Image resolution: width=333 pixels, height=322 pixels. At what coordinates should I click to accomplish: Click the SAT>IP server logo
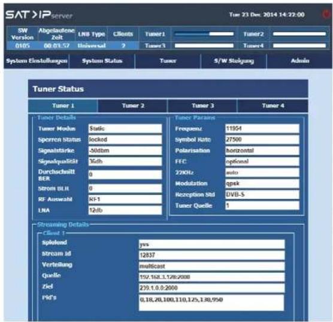coord(39,14)
